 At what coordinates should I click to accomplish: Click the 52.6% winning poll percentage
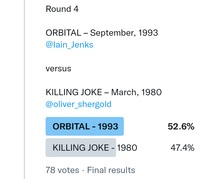pos(181,127)
